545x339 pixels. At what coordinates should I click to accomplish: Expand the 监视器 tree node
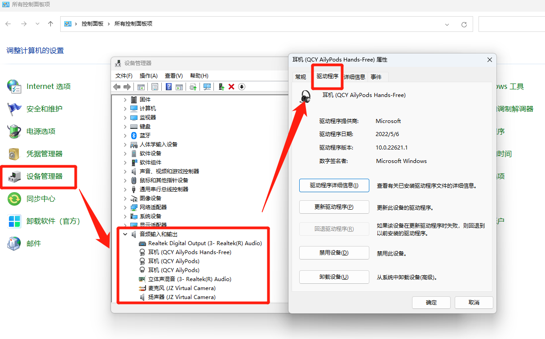125,117
